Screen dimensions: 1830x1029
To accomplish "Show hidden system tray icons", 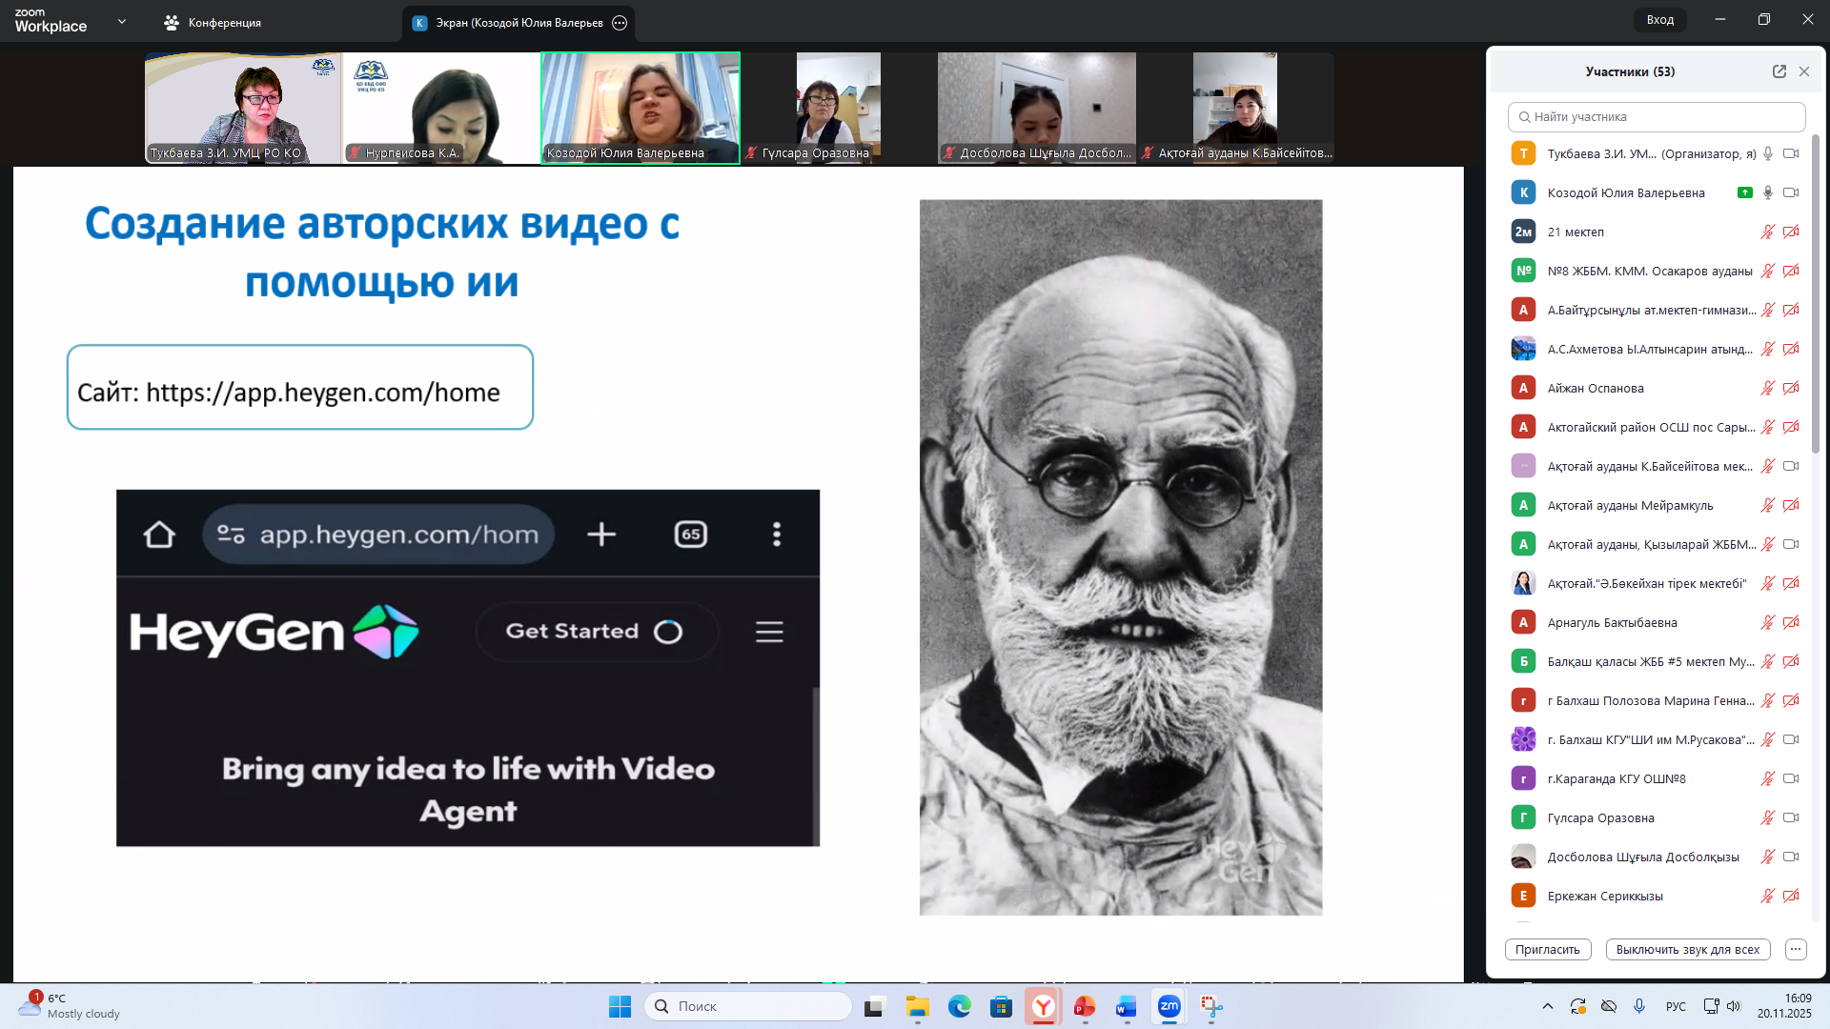I will point(1547,1006).
